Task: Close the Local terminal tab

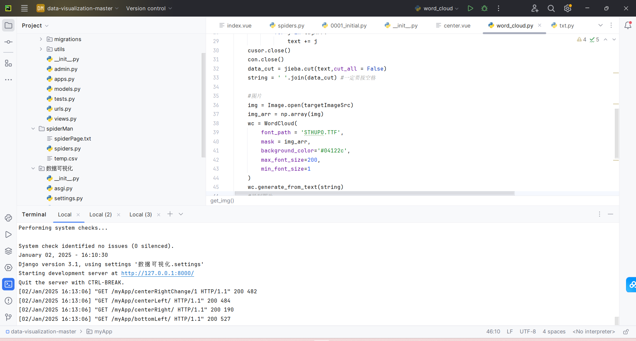Action: coord(78,215)
